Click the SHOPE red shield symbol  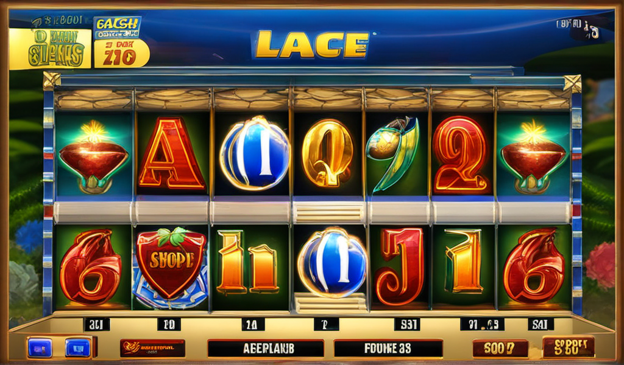tap(171, 262)
